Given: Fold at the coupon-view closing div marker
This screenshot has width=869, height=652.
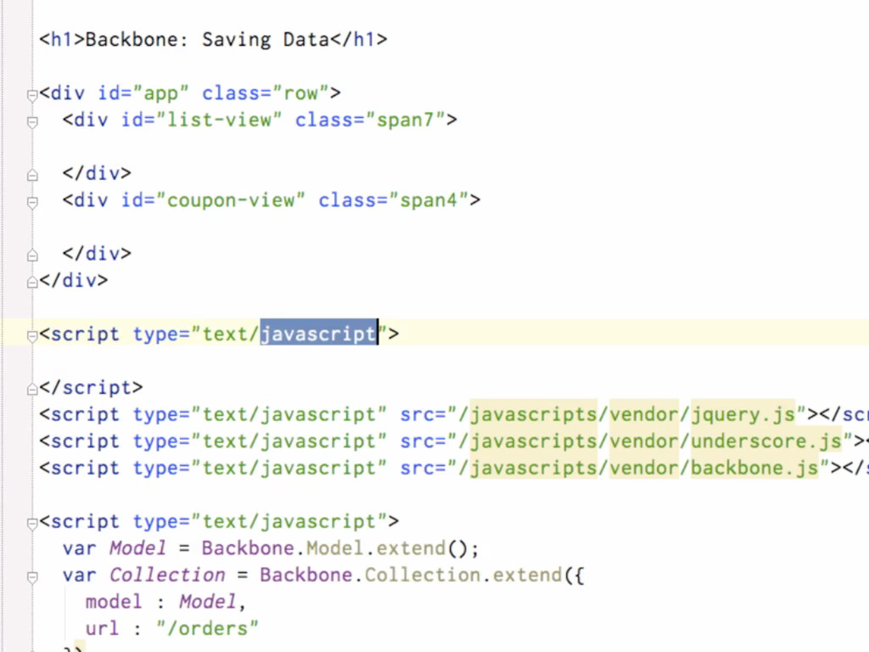Looking at the screenshot, I should click(x=32, y=256).
